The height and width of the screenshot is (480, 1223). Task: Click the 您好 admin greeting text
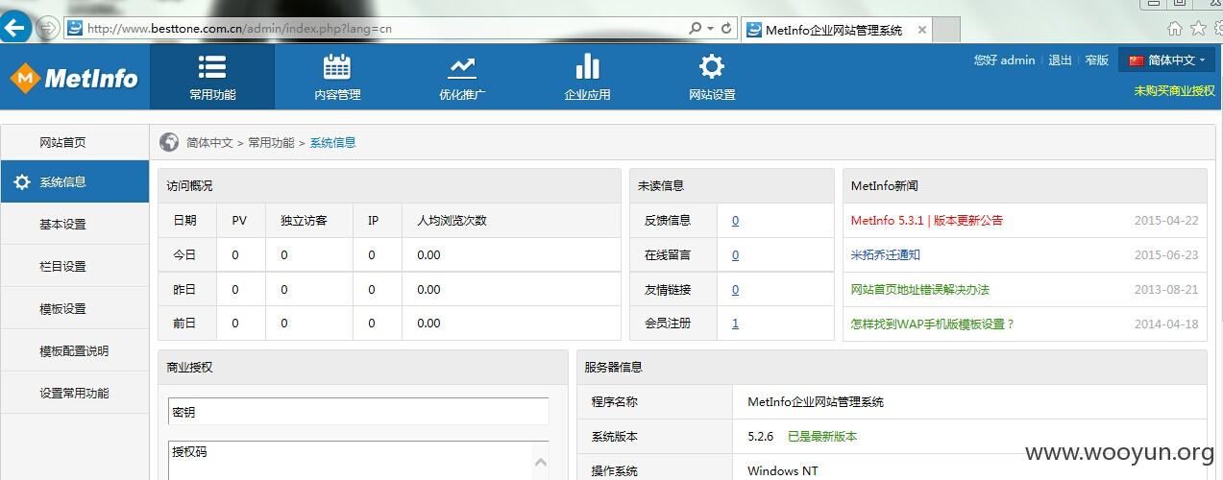(x=1004, y=60)
